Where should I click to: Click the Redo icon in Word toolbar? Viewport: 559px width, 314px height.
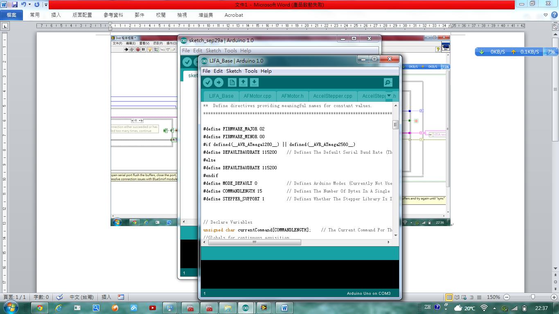coord(37,4)
